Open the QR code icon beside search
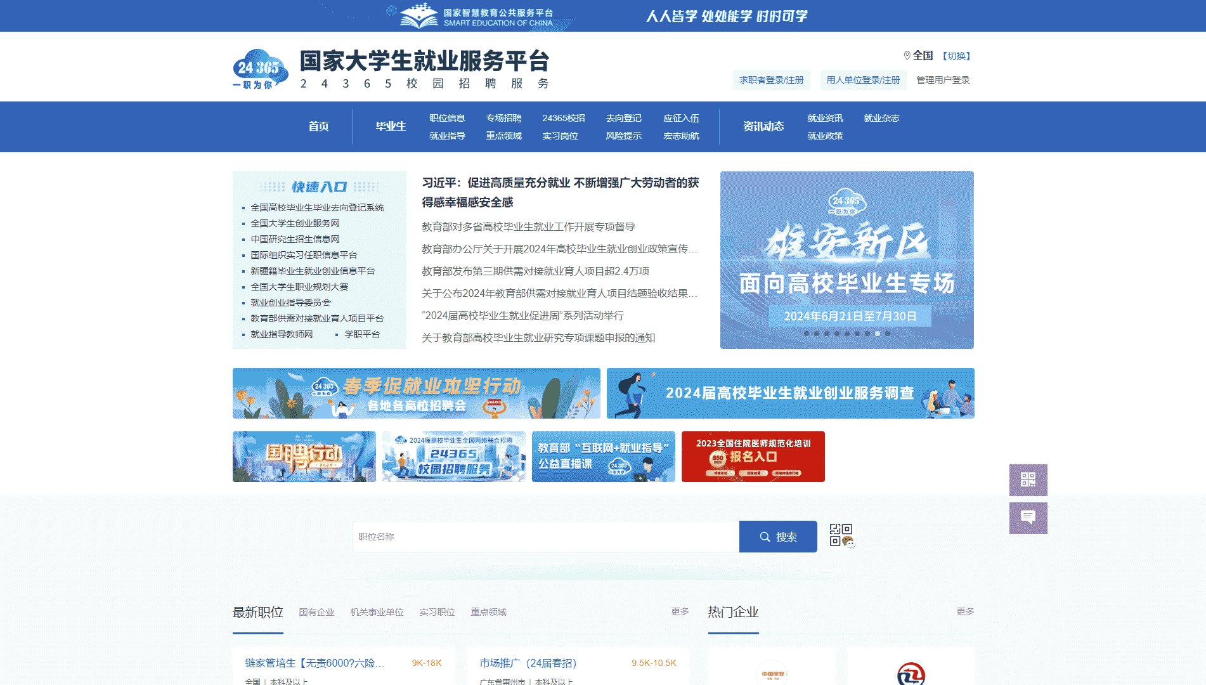Screen dimensions: 1206x685 tap(841, 536)
